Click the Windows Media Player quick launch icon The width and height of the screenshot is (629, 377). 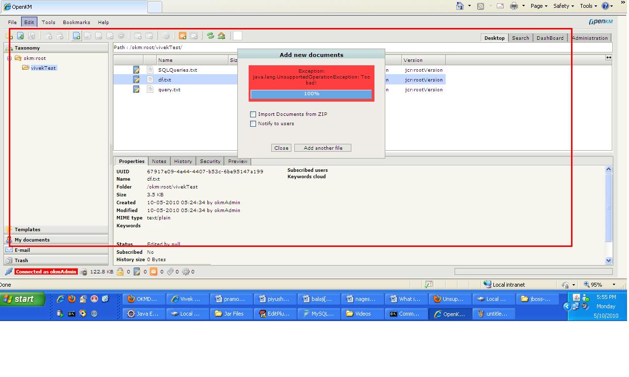click(x=83, y=313)
